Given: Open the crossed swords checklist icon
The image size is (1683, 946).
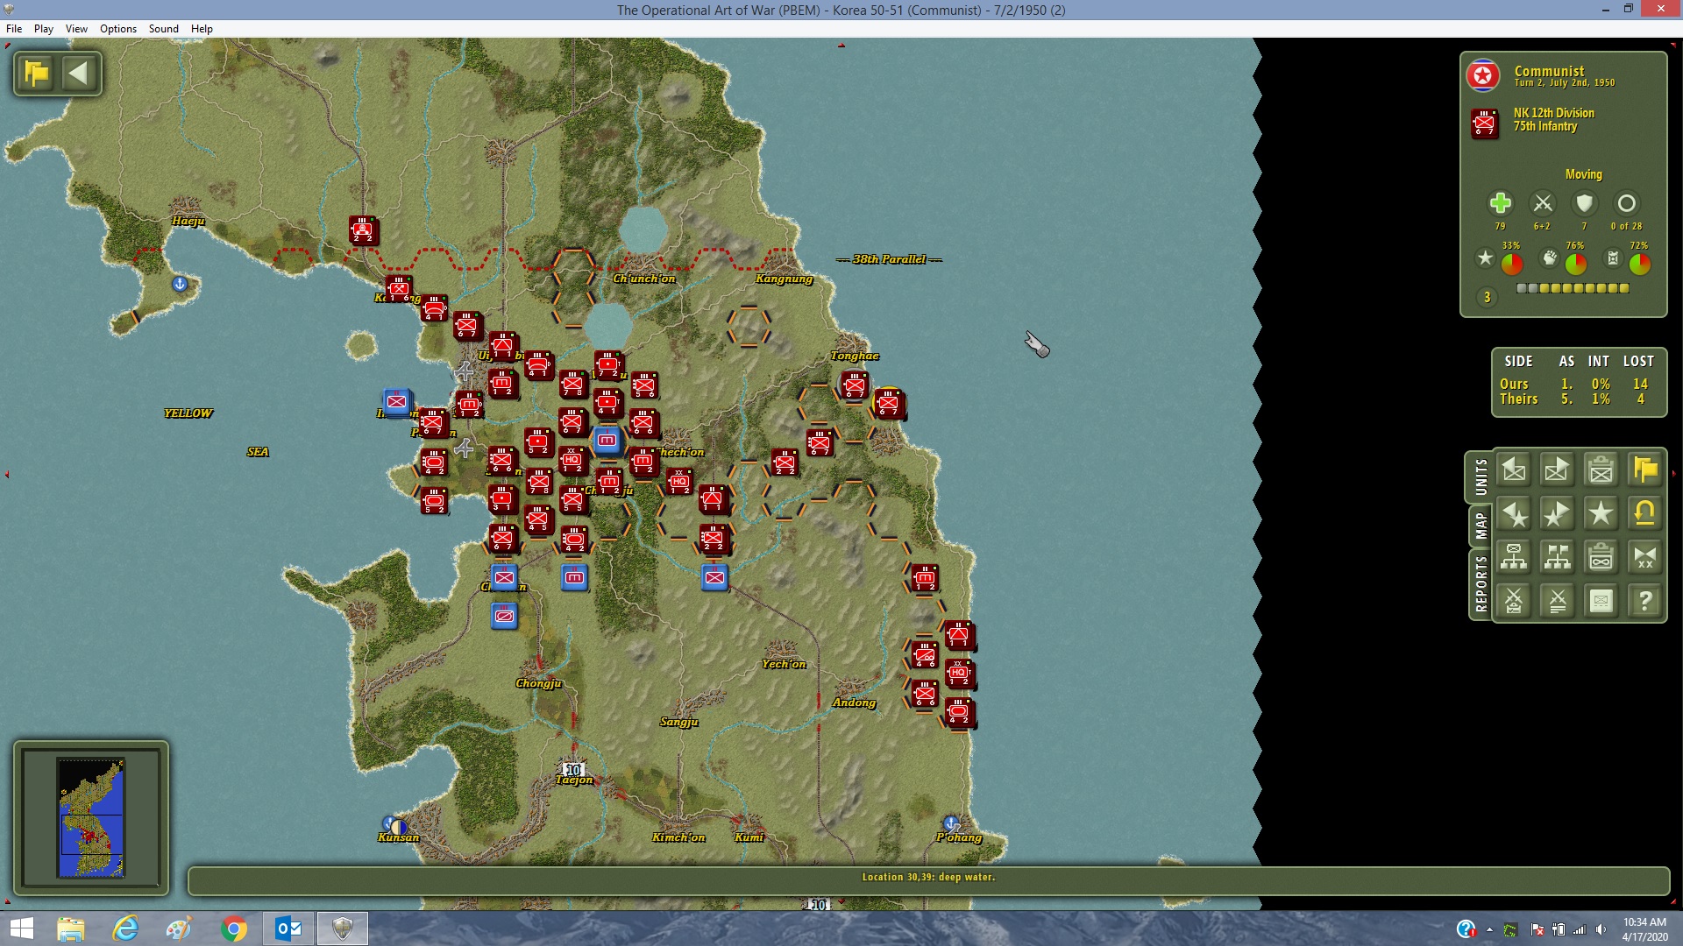Looking at the screenshot, I should point(1514,601).
